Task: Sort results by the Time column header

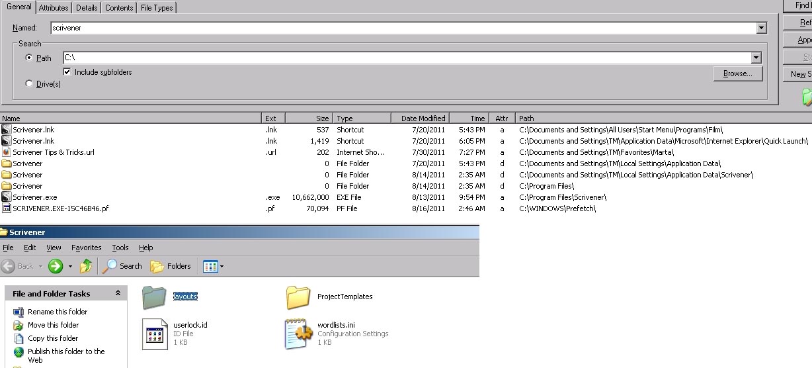Action: (469, 118)
